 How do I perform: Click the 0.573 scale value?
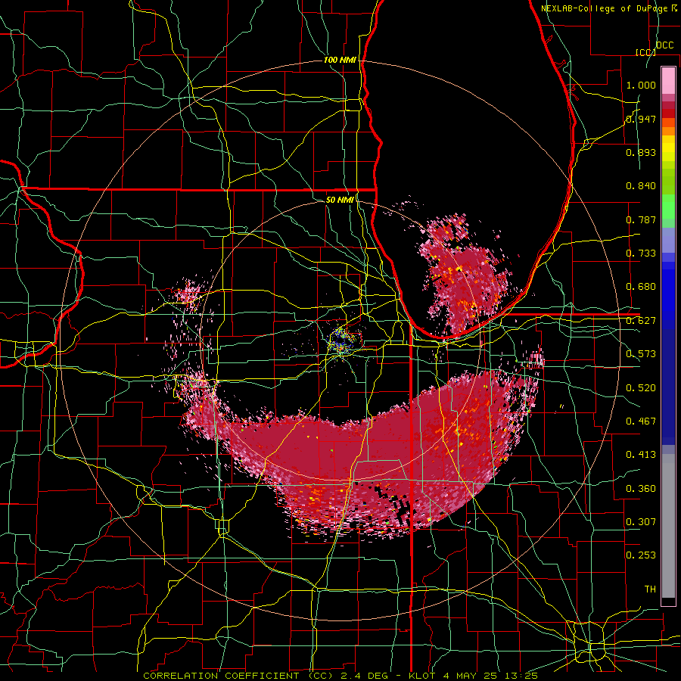641,354
